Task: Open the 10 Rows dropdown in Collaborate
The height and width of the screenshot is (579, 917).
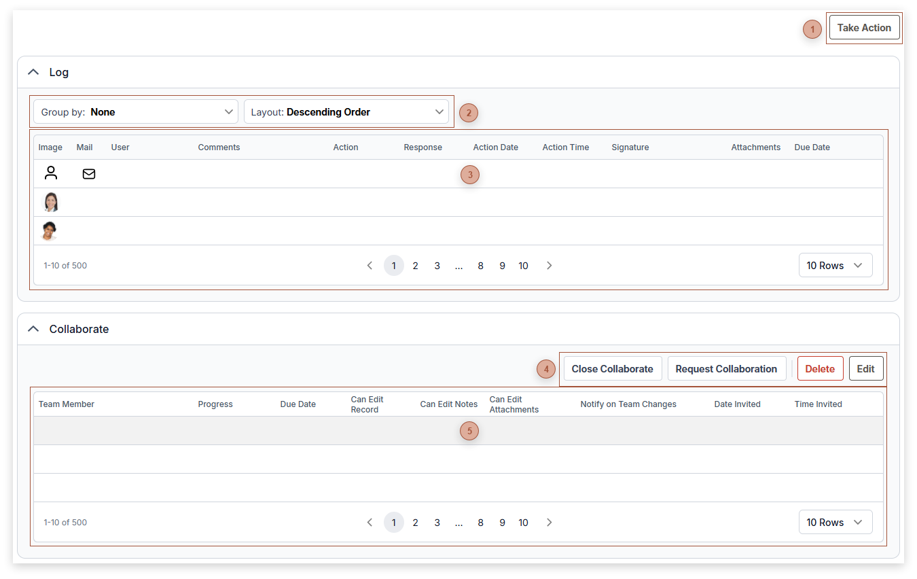Action: [835, 523]
